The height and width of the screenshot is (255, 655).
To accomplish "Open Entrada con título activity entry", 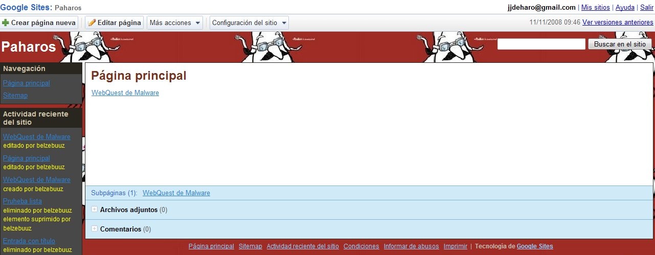I will (29, 241).
